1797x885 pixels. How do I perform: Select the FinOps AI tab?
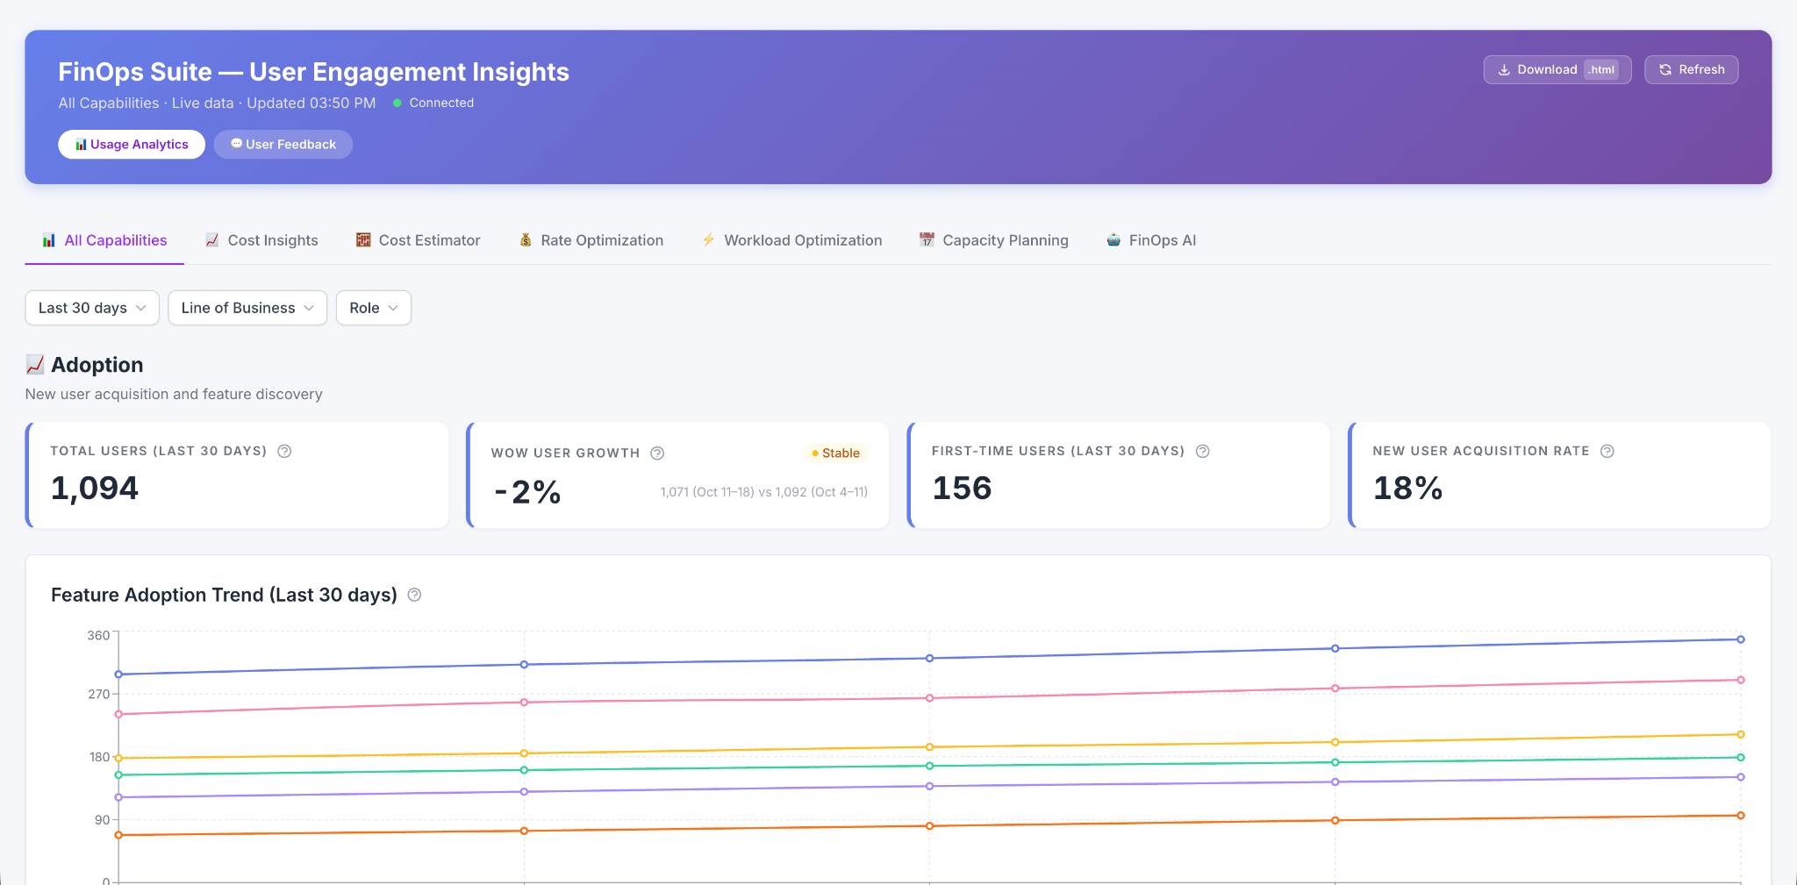pyautogui.click(x=1151, y=240)
